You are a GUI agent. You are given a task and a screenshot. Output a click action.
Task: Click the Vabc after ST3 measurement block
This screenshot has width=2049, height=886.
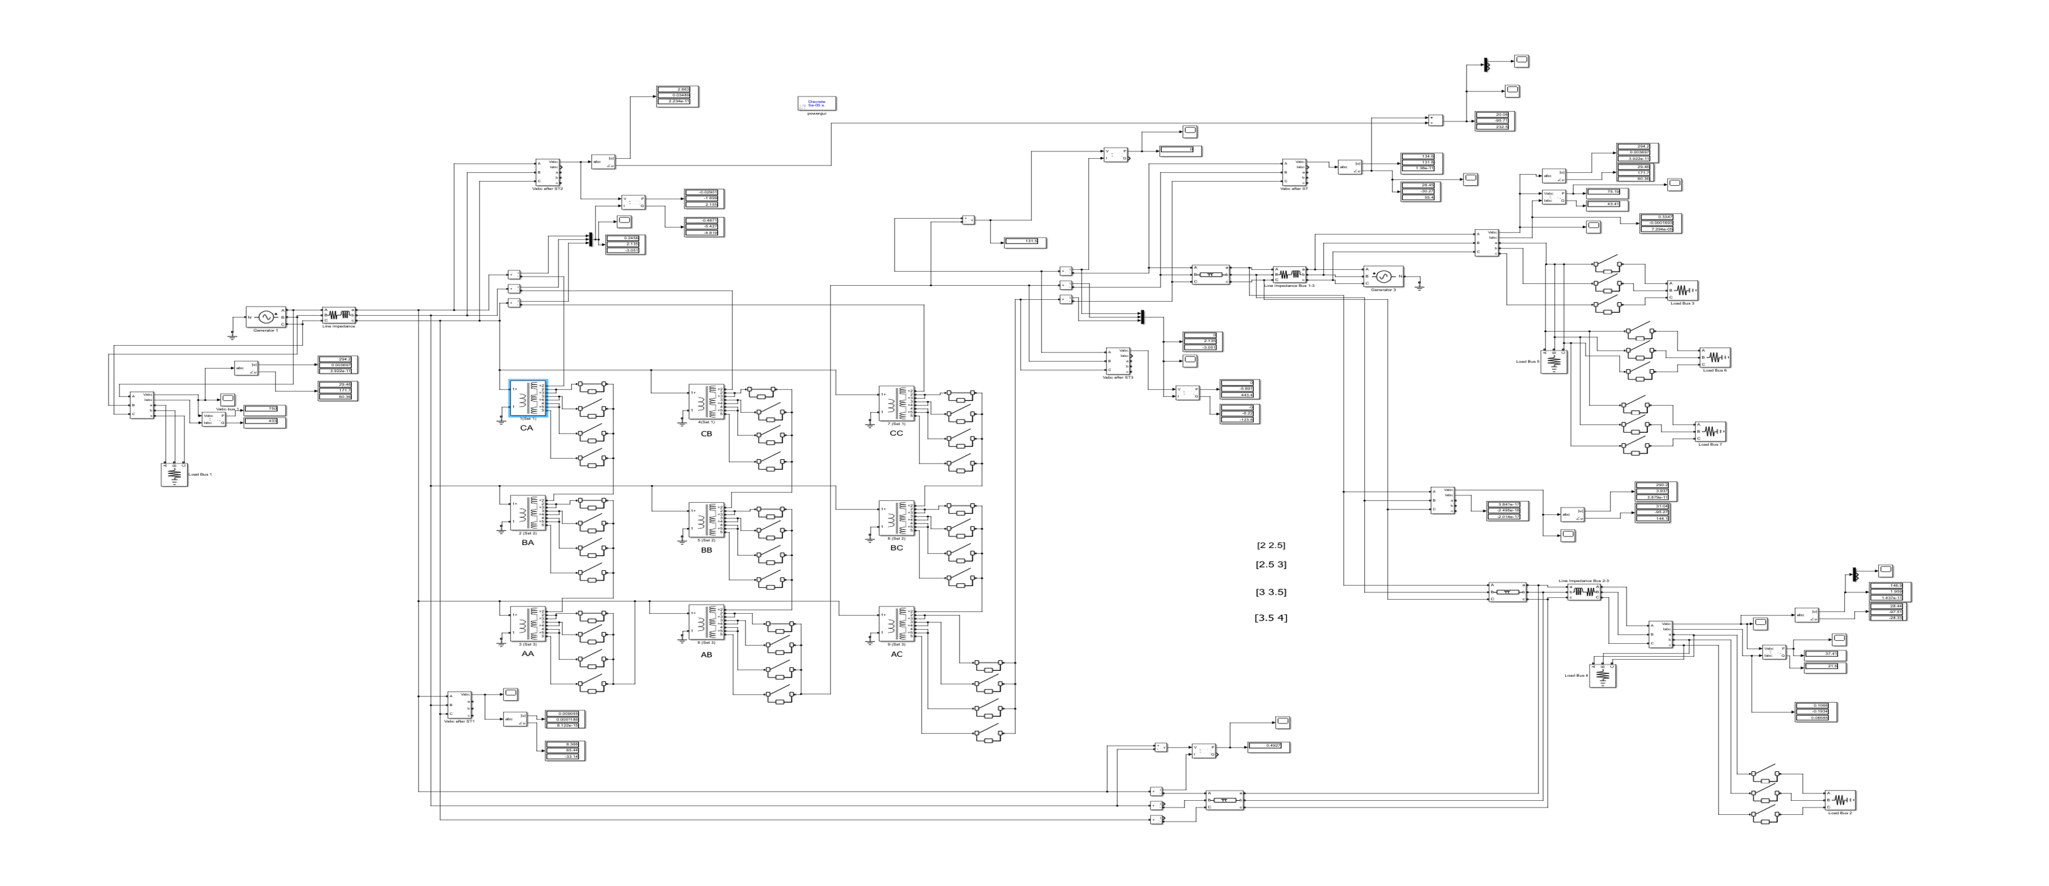click(x=1118, y=361)
